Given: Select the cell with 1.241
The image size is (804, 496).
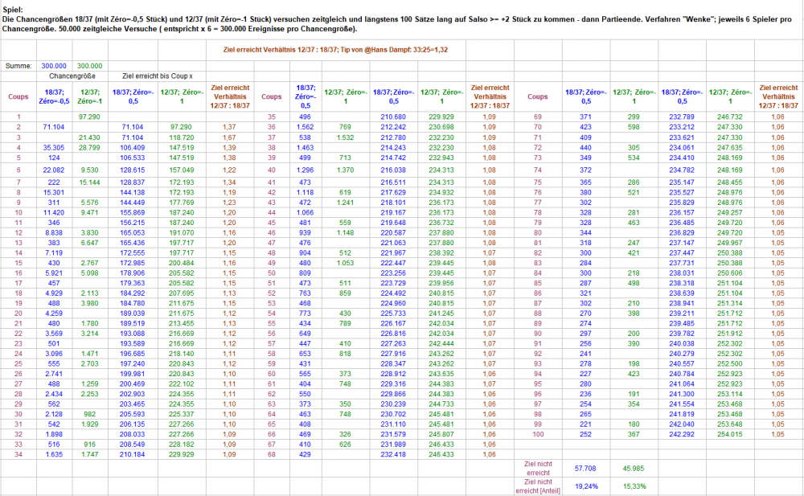Looking at the screenshot, I should click(x=345, y=203).
